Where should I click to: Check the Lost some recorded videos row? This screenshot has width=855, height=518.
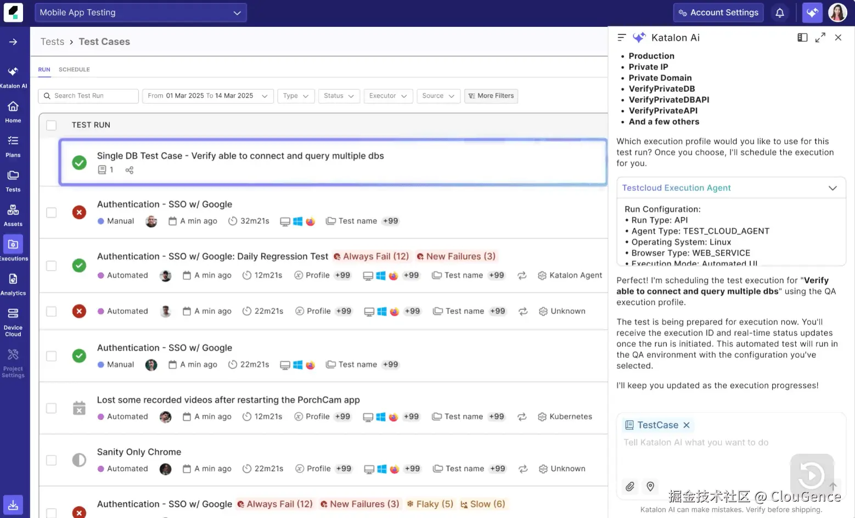coord(52,408)
